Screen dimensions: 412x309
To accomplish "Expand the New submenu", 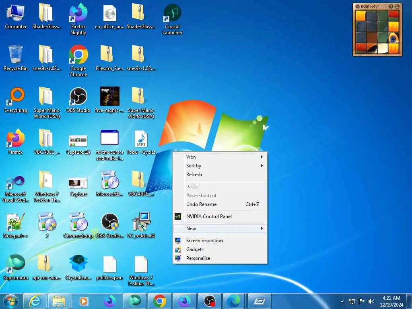I will [x=220, y=229].
